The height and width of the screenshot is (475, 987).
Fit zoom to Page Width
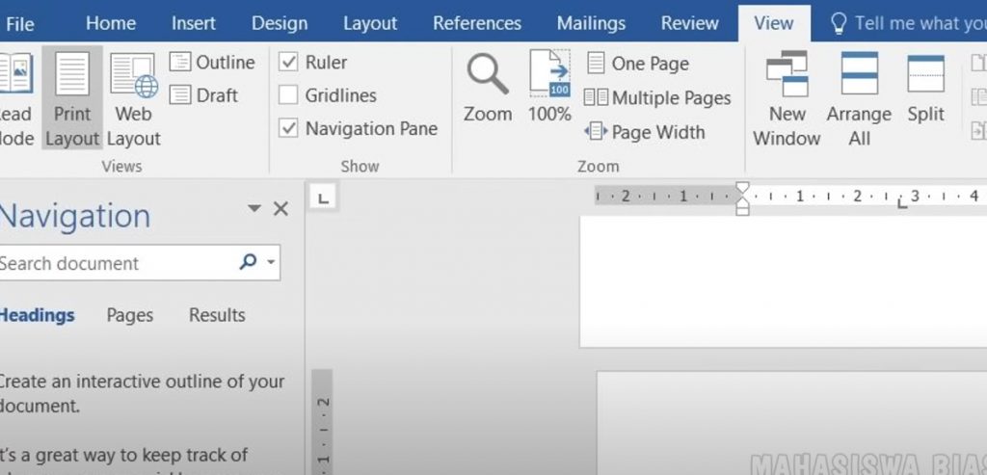tap(645, 132)
